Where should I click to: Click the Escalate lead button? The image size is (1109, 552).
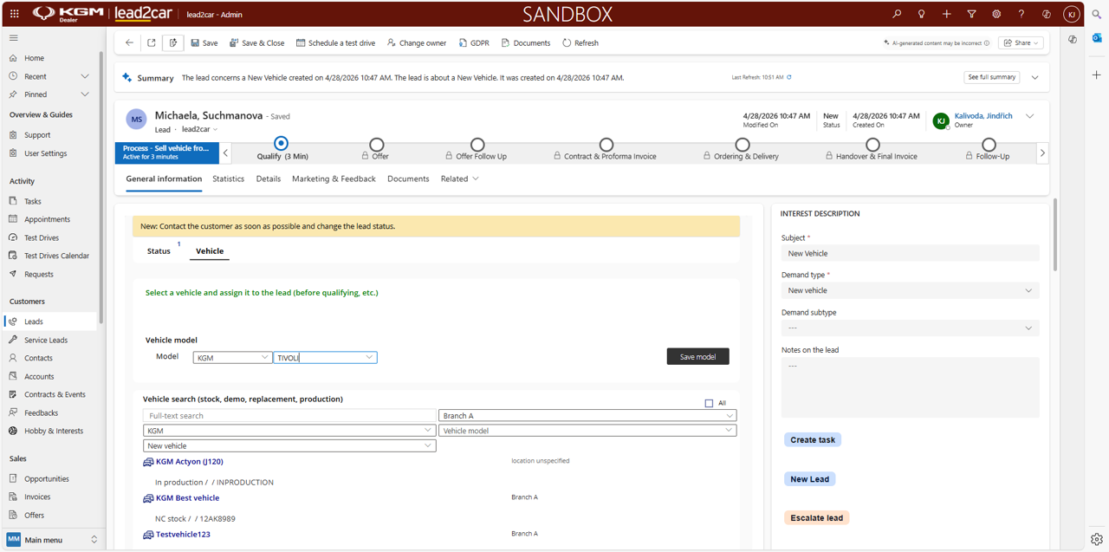point(816,518)
